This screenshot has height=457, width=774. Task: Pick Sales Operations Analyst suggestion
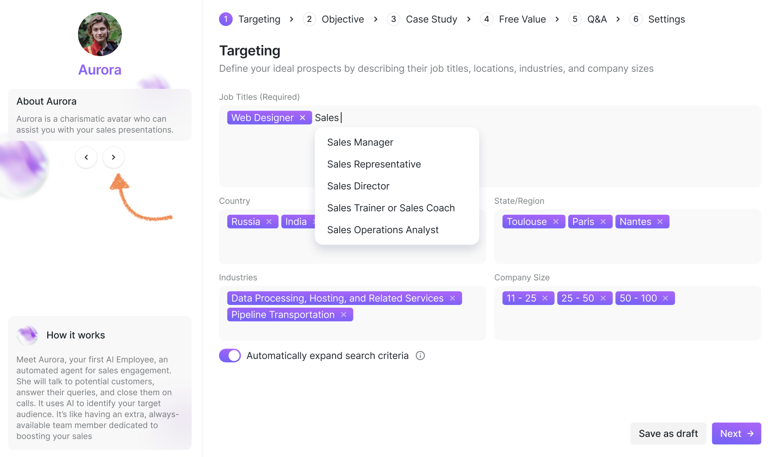pyautogui.click(x=383, y=230)
